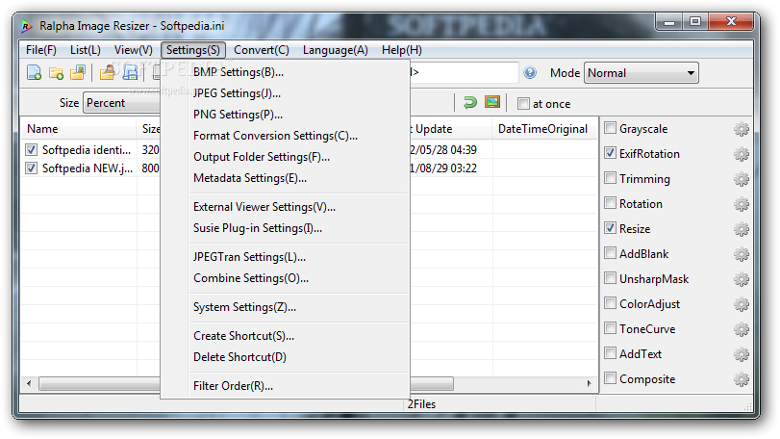
Task: Click the green curved arrow icon
Action: (470, 103)
